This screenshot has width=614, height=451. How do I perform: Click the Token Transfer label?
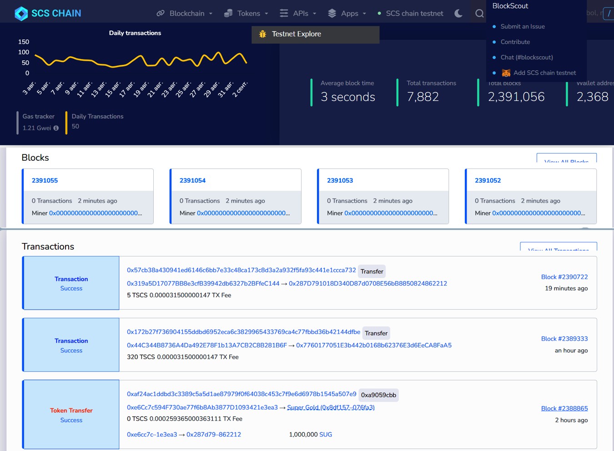71,411
